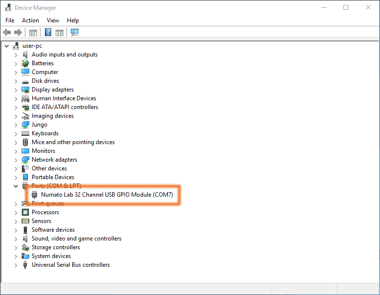Open the View menu
The width and height of the screenshot is (380, 295).
tap(53, 20)
